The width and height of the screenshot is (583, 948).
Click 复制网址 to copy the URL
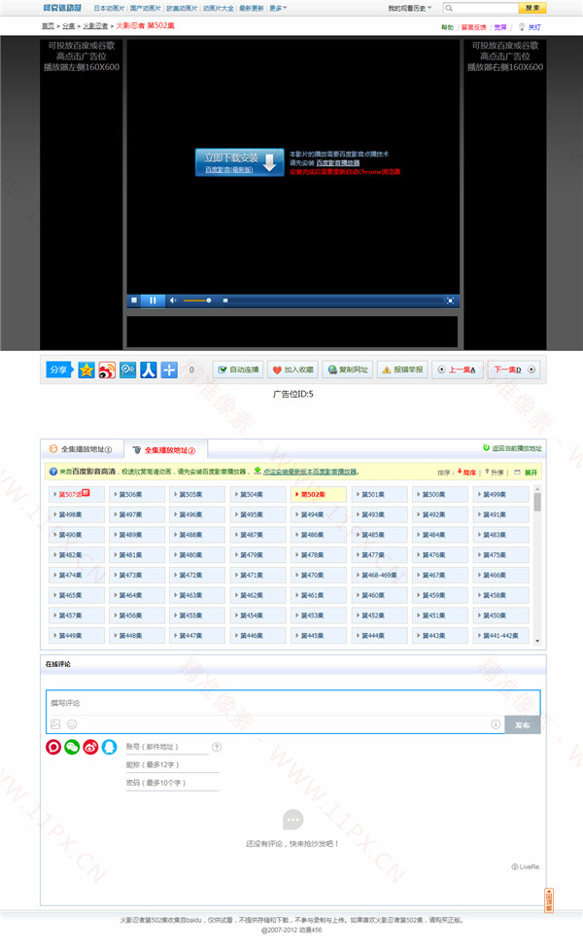click(348, 369)
